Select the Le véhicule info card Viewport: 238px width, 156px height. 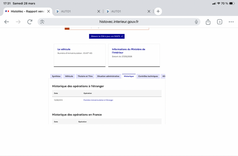tap(79, 55)
